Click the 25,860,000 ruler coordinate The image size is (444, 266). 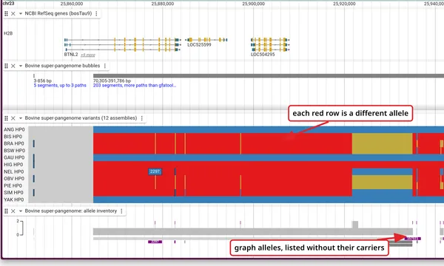click(x=72, y=4)
